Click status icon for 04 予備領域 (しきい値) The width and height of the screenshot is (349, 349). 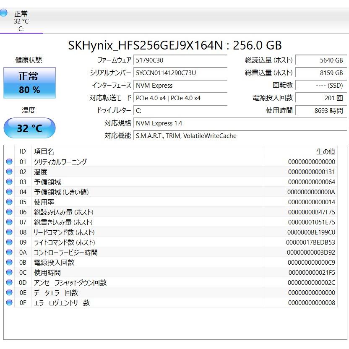click(x=9, y=192)
